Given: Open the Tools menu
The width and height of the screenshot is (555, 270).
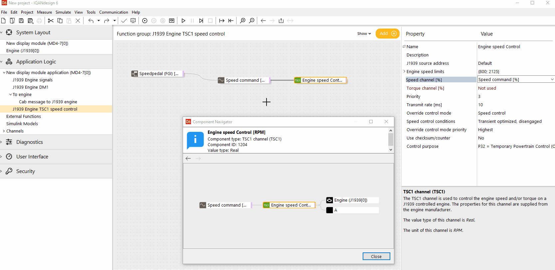Looking at the screenshot, I should point(91,12).
